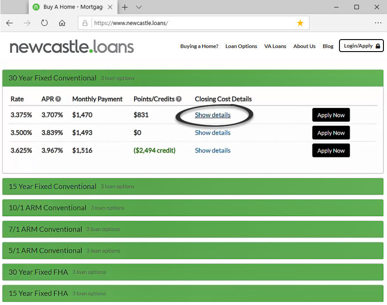
Task: Click the Login/Apply button
Action: [x=361, y=46]
